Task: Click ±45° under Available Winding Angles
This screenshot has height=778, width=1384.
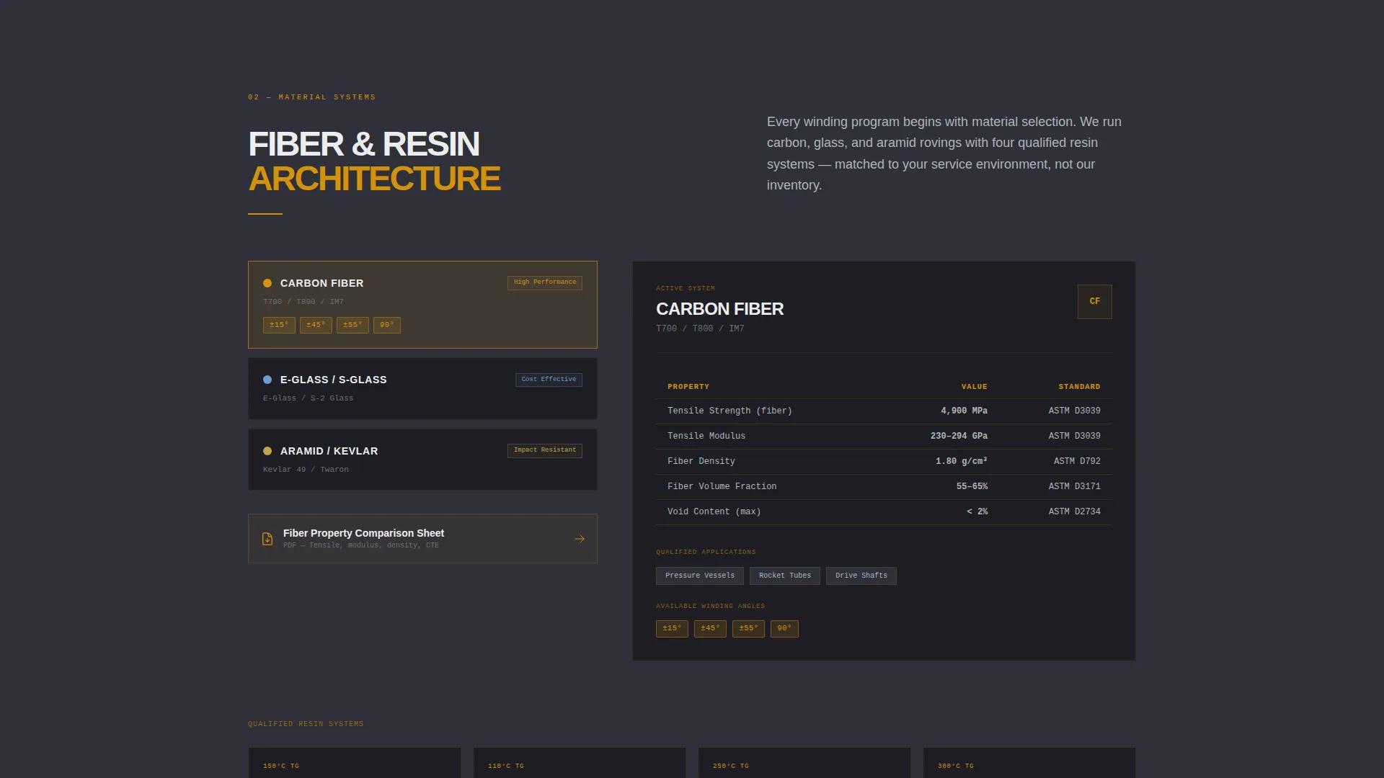Action: (x=710, y=628)
